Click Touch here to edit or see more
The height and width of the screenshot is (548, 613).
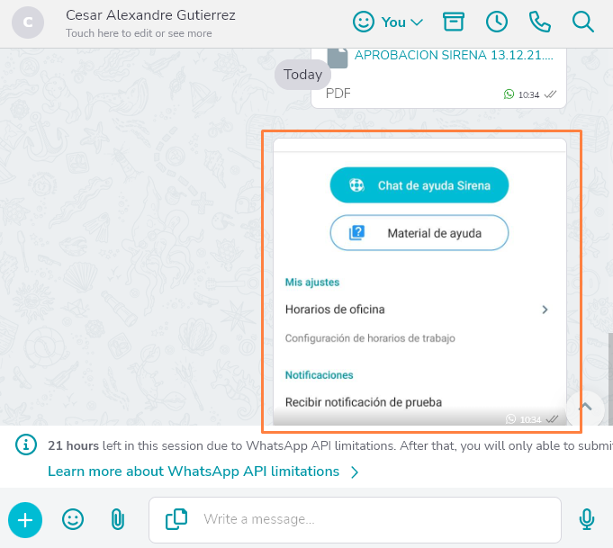pos(139,33)
